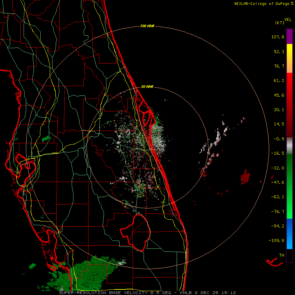This screenshot has width=295, height=295.
Task: Click the white offshore band of echoes near the 50 NMI ring
Action: coord(216,139)
